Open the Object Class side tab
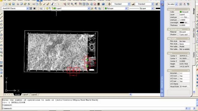 pos(194,33)
